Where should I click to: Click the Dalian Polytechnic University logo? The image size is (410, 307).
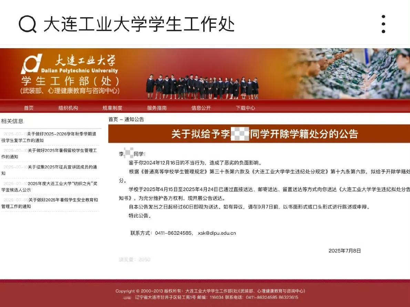coord(69,63)
